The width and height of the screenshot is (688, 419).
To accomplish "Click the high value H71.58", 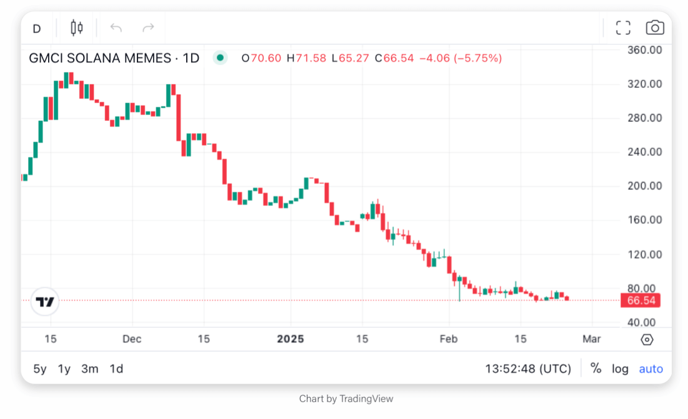I will (306, 58).
